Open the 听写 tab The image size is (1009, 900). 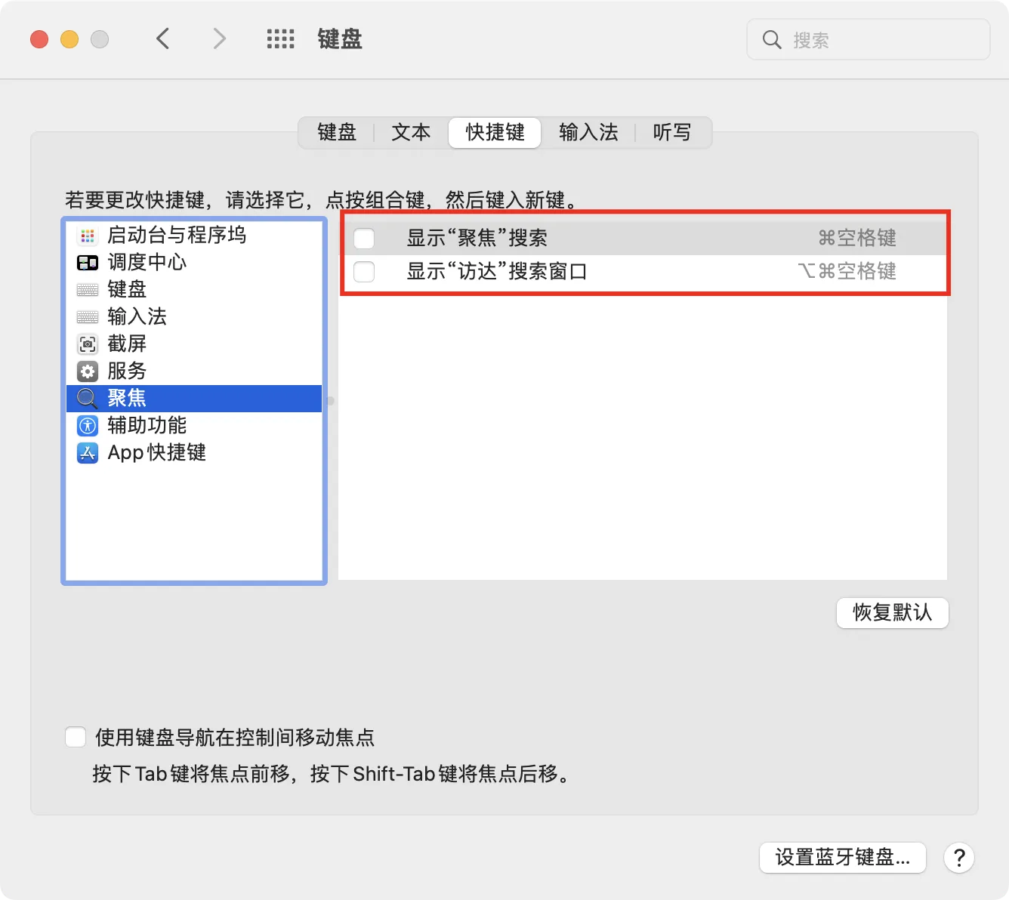(671, 133)
